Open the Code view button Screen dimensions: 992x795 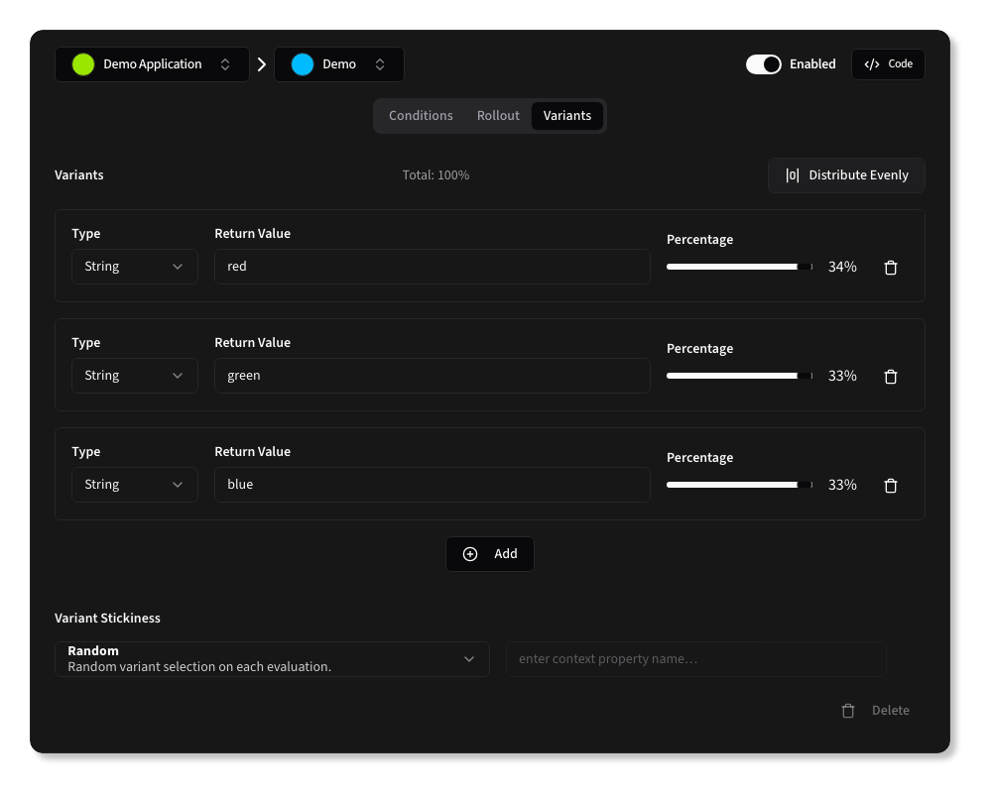pos(888,64)
